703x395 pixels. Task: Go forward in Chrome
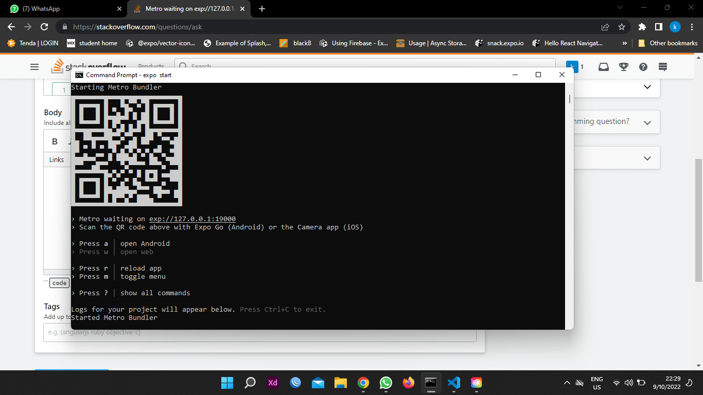[28, 27]
